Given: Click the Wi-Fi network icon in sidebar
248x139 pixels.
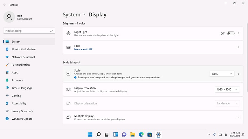Looking at the screenshot, I should point(7,57).
